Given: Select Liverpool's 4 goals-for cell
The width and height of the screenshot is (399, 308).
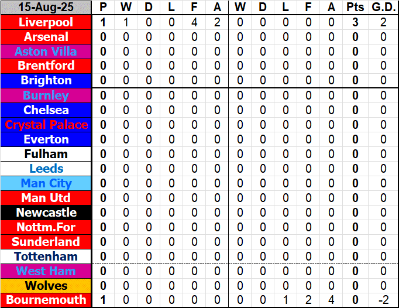Looking at the screenshot, I should 194,22.
